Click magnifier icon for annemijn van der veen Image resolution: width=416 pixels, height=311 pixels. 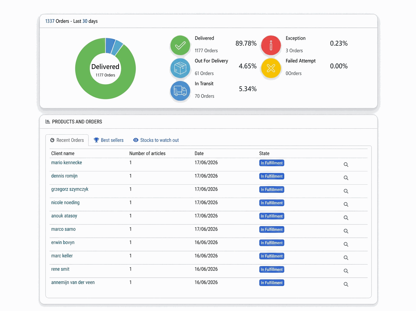tap(346, 285)
